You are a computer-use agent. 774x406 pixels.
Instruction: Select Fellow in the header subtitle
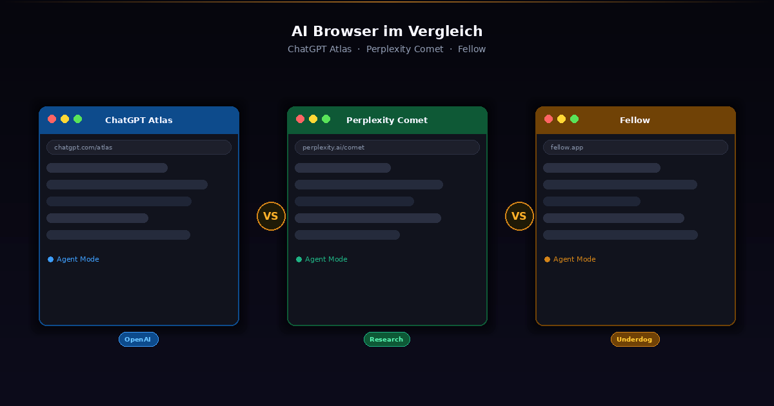[471, 49]
